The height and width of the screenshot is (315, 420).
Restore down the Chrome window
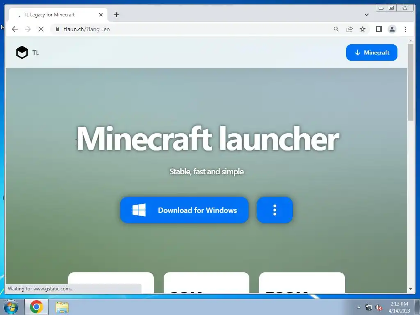(x=391, y=8)
